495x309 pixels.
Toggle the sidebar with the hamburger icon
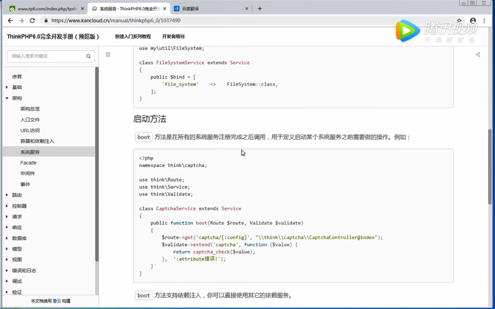pyautogui.click(x=108, y=54)
